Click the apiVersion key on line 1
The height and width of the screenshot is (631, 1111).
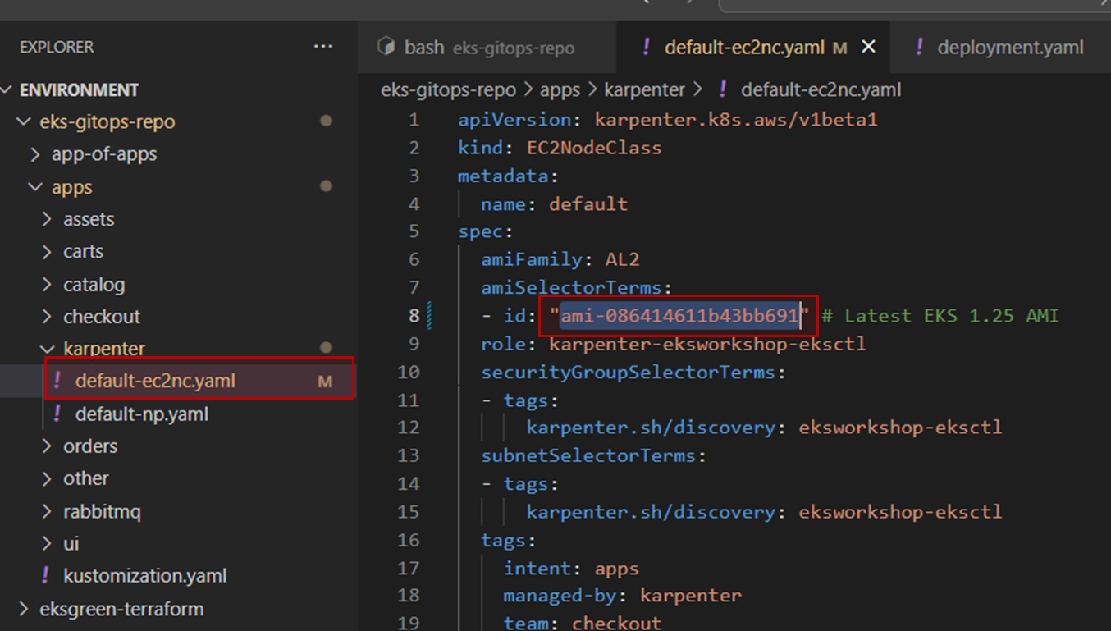514,119
